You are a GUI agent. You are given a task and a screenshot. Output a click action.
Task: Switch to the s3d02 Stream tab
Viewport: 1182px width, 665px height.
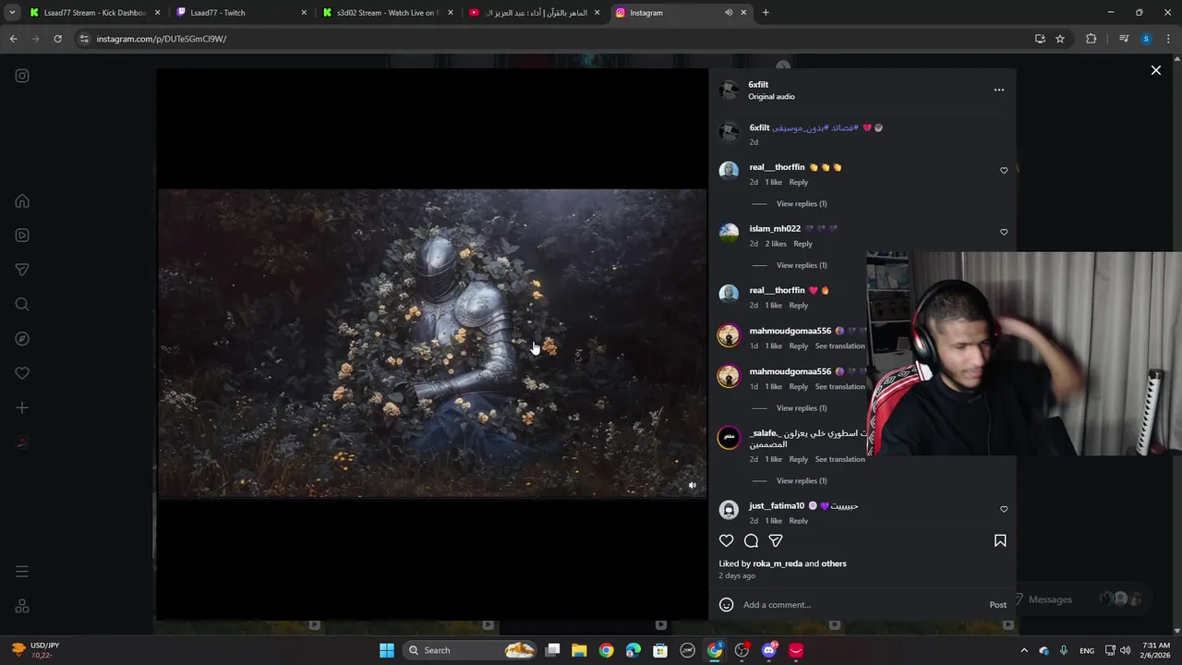387,13
